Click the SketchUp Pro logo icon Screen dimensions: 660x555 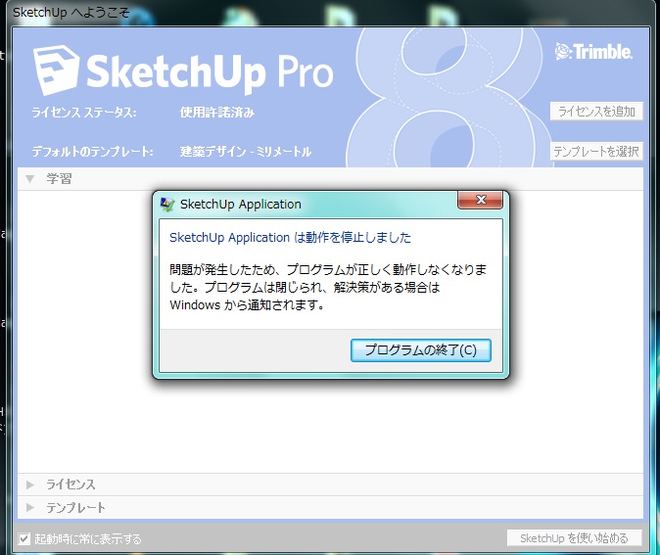click(56, 69)
